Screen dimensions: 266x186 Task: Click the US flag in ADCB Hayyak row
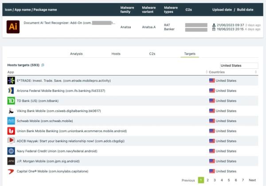pos(212,141)
